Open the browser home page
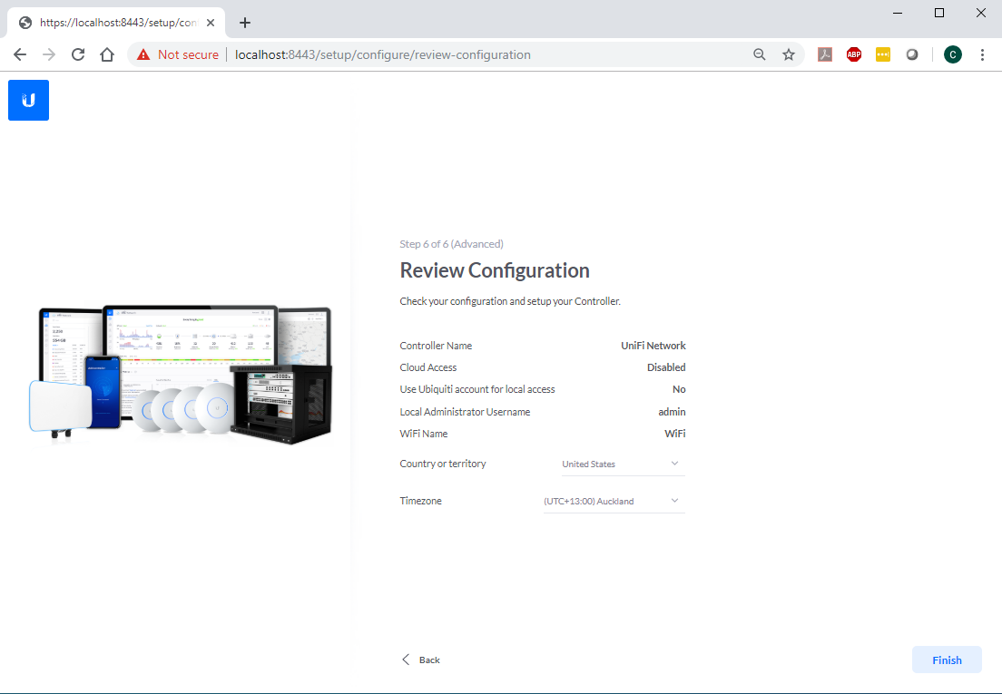Image resolution: width=1002 pixels, height=694 pixels. click(x=107, y=55)
